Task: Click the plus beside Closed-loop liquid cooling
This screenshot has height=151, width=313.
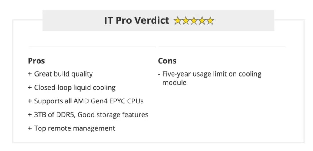Action: [x=30, y=88]
